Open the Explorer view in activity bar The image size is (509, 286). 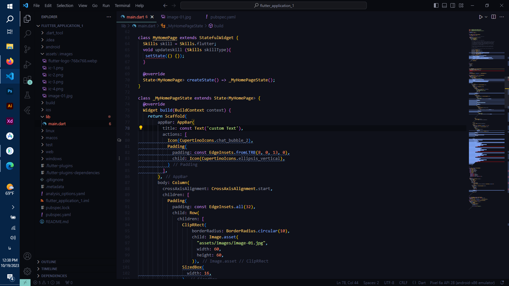click(x=27, y=19)
